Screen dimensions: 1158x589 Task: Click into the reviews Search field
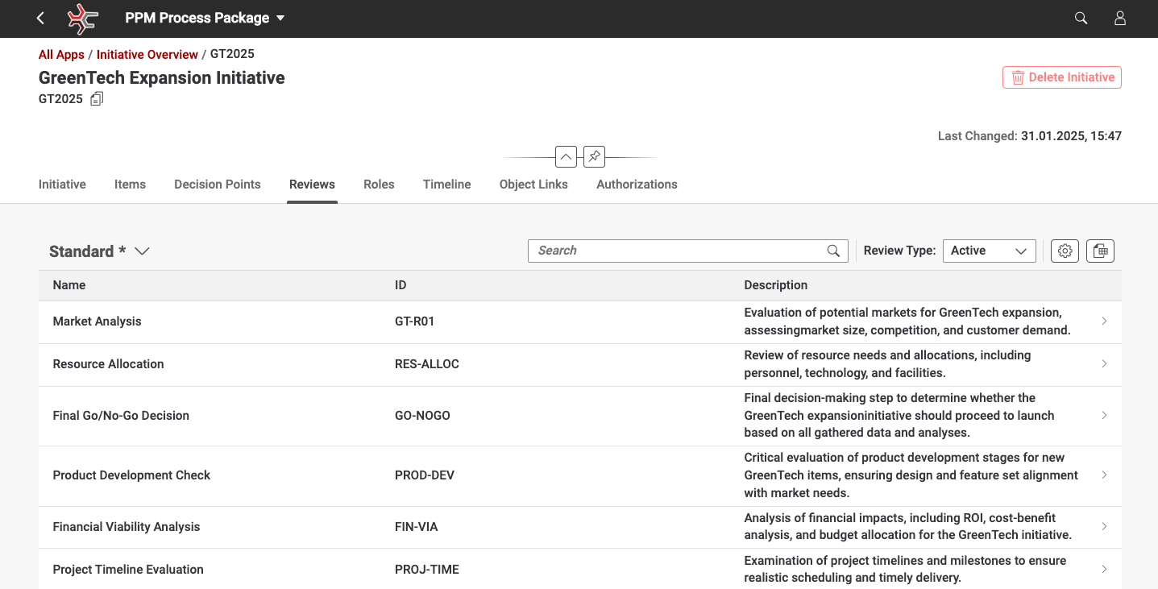677,251
